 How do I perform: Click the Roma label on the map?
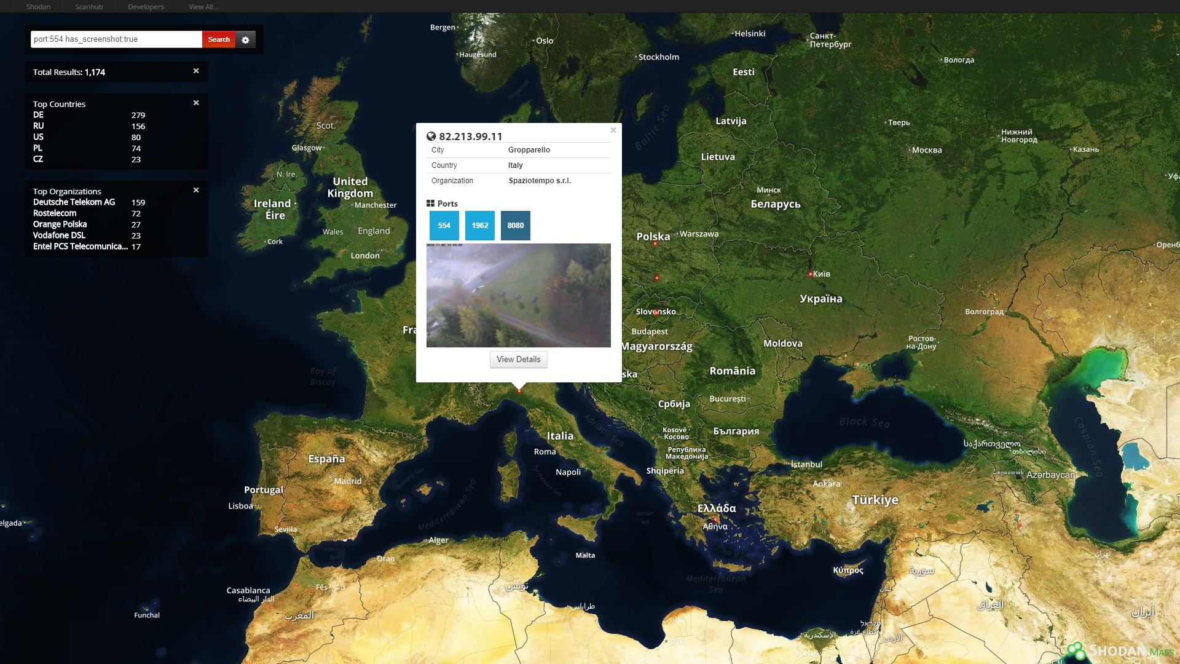pyautogui.click(x=545, y=452)
